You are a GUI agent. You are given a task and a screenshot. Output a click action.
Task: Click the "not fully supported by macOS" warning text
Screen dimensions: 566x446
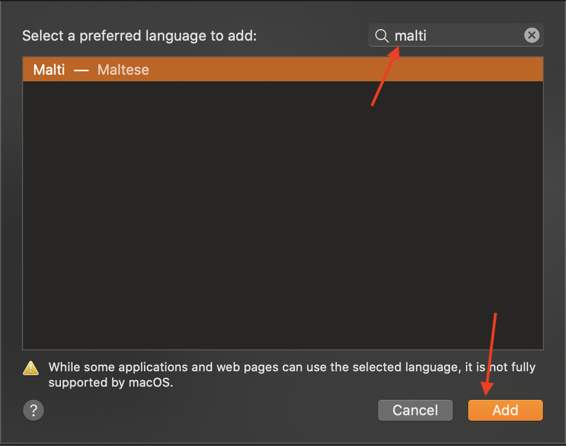[x=292, y=375]
